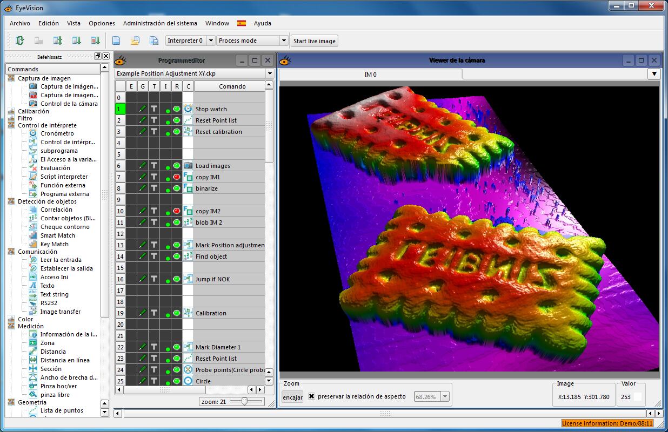Screen dimensions: 668x432
Task: Click the camera icon on Load images row
Action: (188, 166)
